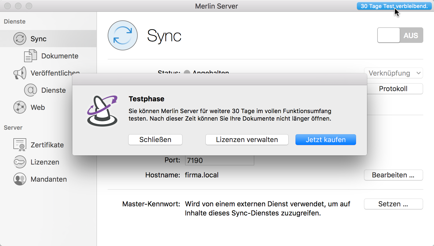434x246 pixels.
Task: Open Zertifikate in Server section
Action: coord(48,145)
